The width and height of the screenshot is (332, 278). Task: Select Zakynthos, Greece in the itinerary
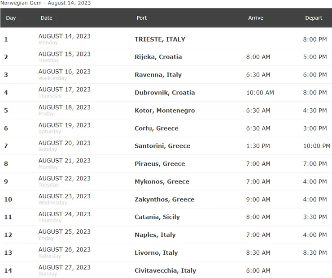click(165, 199)
